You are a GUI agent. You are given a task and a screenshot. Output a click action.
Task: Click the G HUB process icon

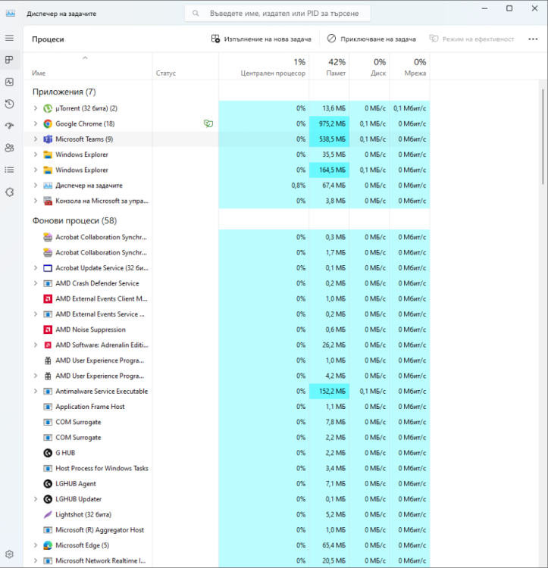click(x=48, y=453)
